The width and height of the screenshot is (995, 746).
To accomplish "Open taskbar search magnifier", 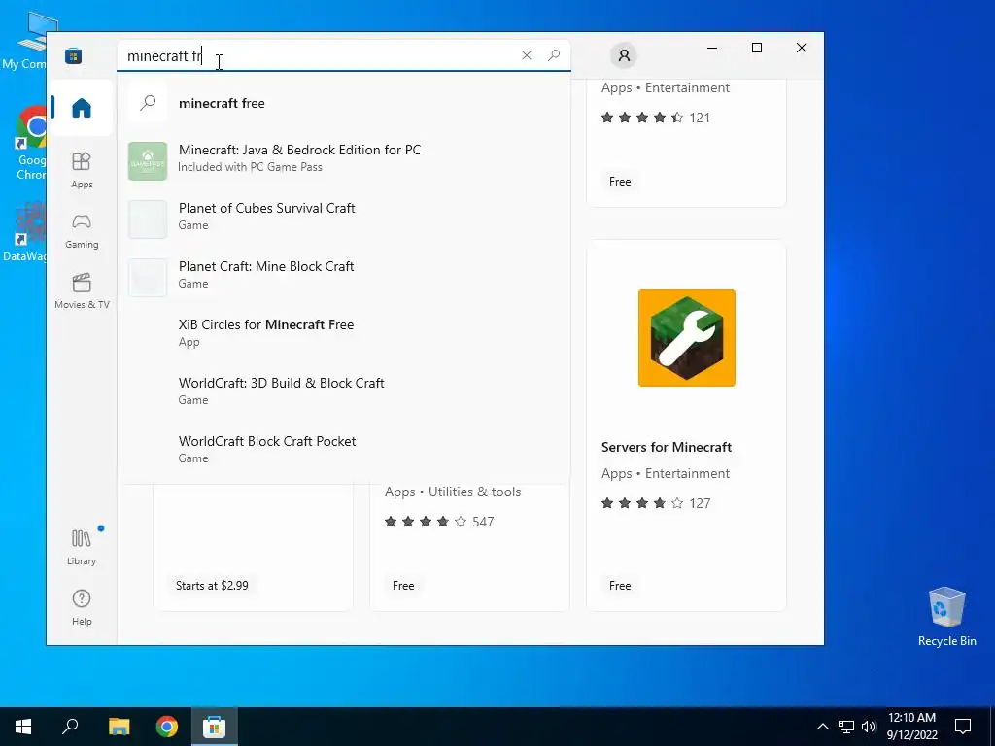I will 70,727.
